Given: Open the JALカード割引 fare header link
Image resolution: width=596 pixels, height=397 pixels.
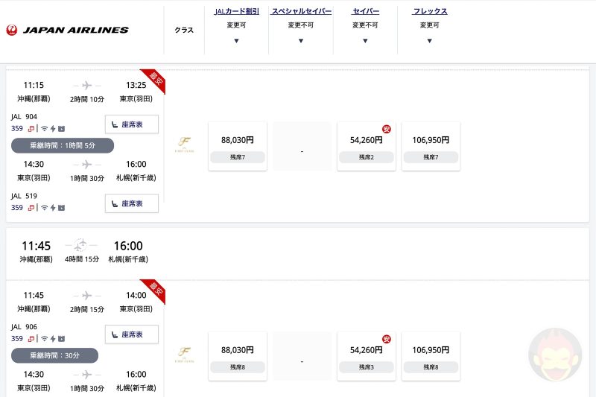Looking at the screenshot, I should (x=236, y=12).
